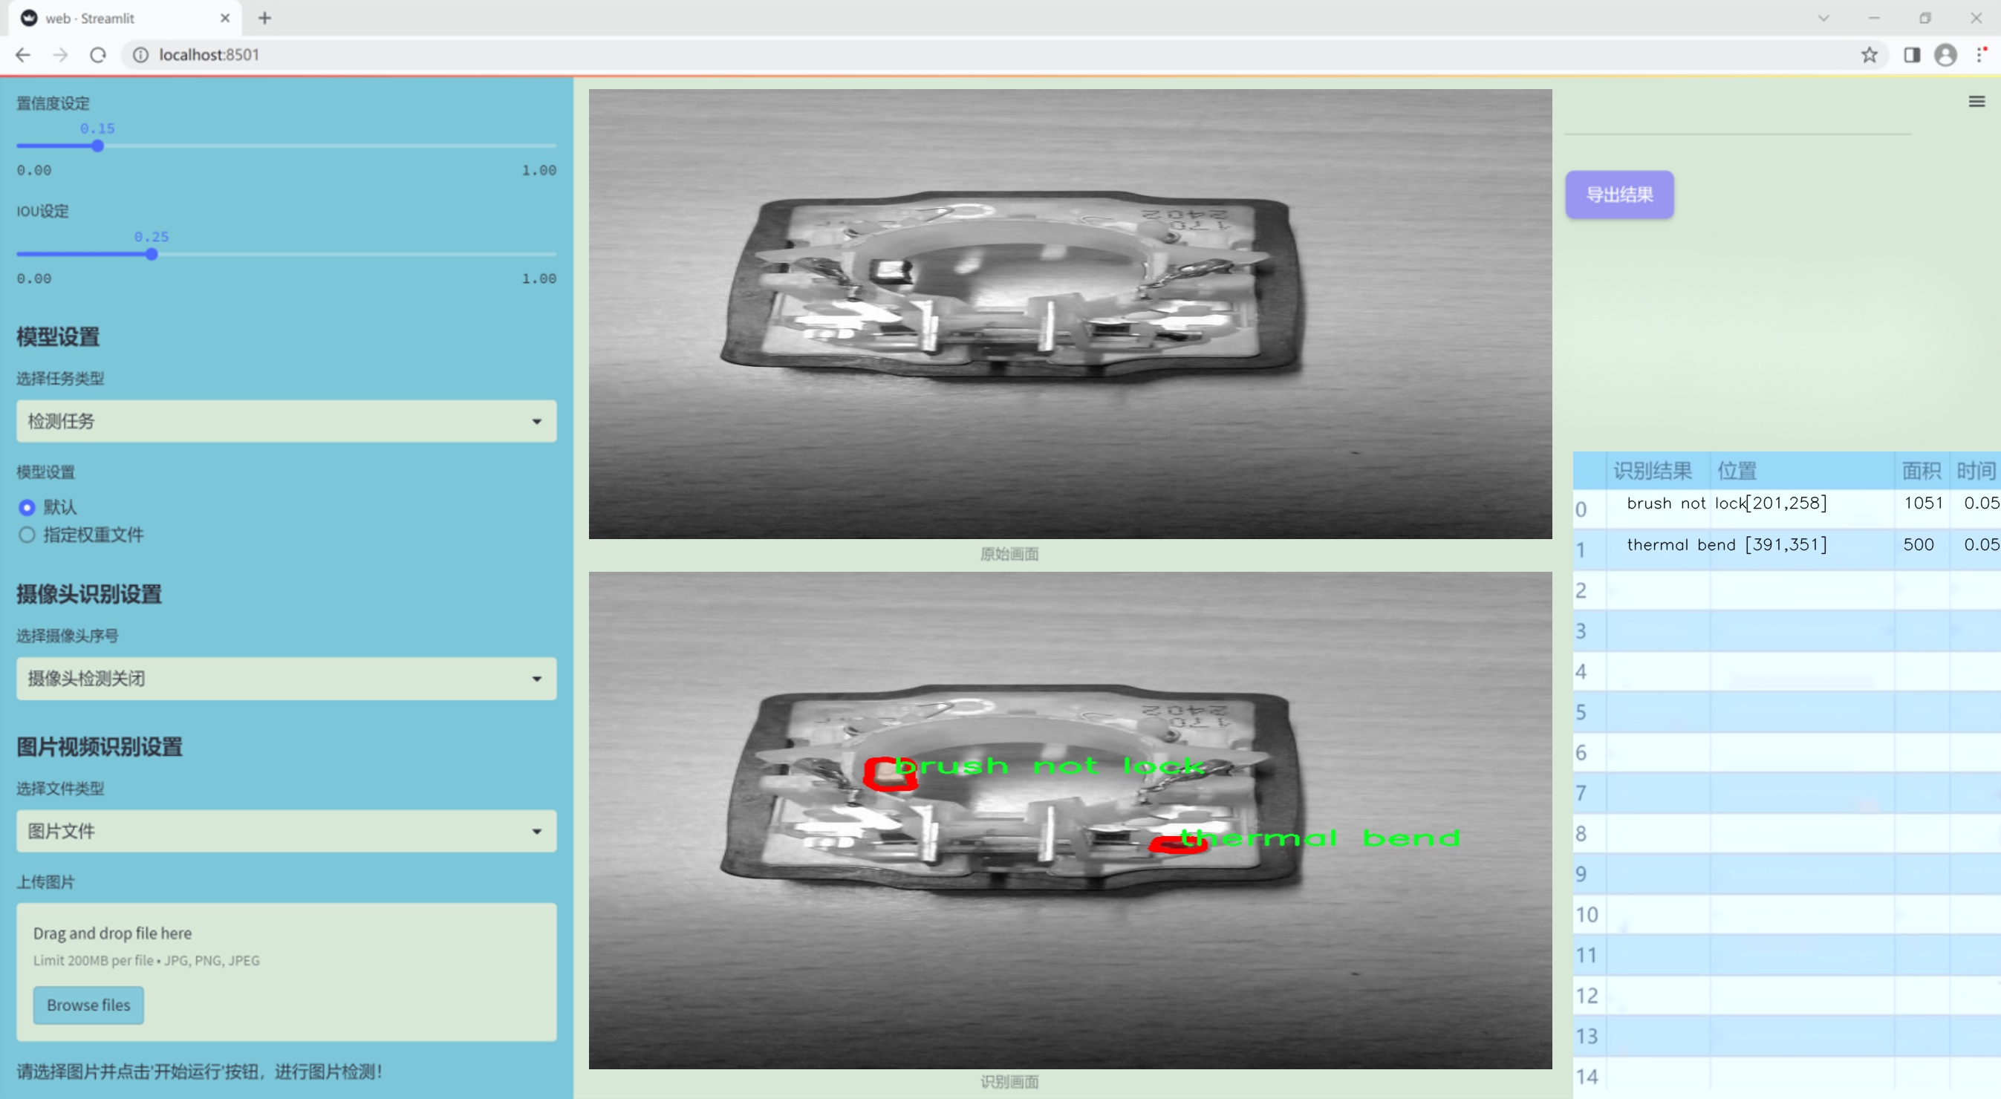2001x1099 pixels.
Task: Open the 摄像头检测关闭 camera dropdown
Action: point(286,678)
